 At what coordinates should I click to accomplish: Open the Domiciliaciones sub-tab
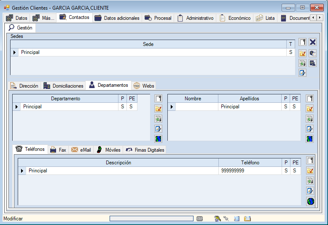(63, 86)
